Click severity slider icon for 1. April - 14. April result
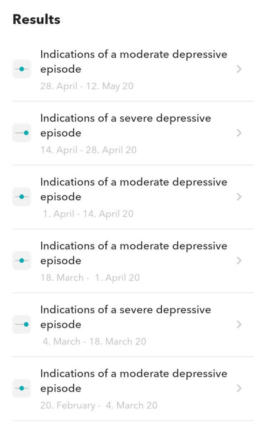Image resolution: width=254 pixels, height=428 pixels. 21,197
